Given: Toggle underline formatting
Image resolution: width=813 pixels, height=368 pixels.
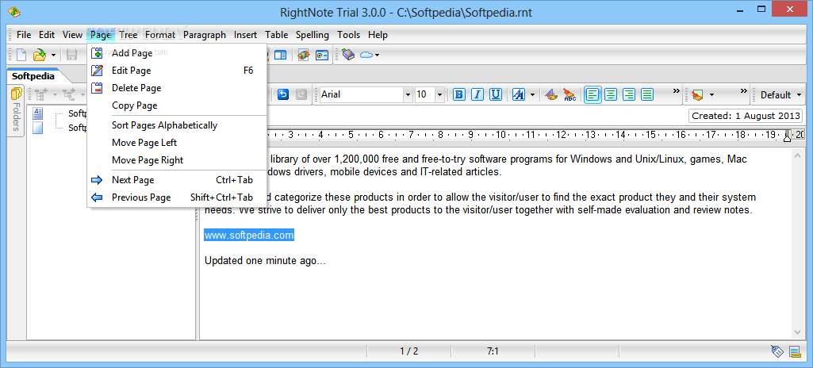Looking at the screenshot, I should point(496,94).
